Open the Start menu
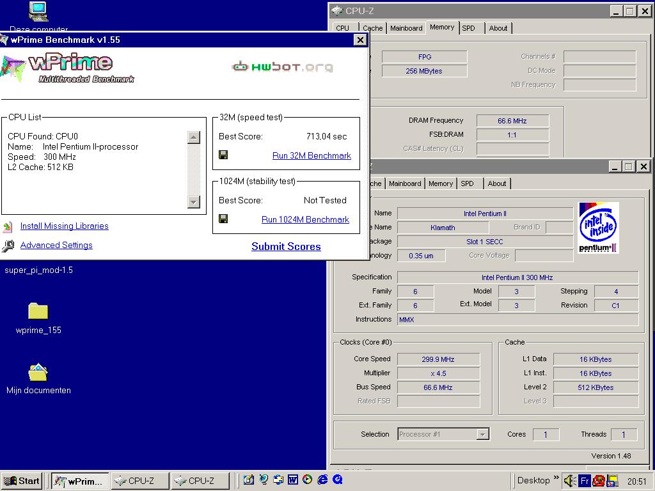This screenshot has height=491, width=655. coord(22,481)
